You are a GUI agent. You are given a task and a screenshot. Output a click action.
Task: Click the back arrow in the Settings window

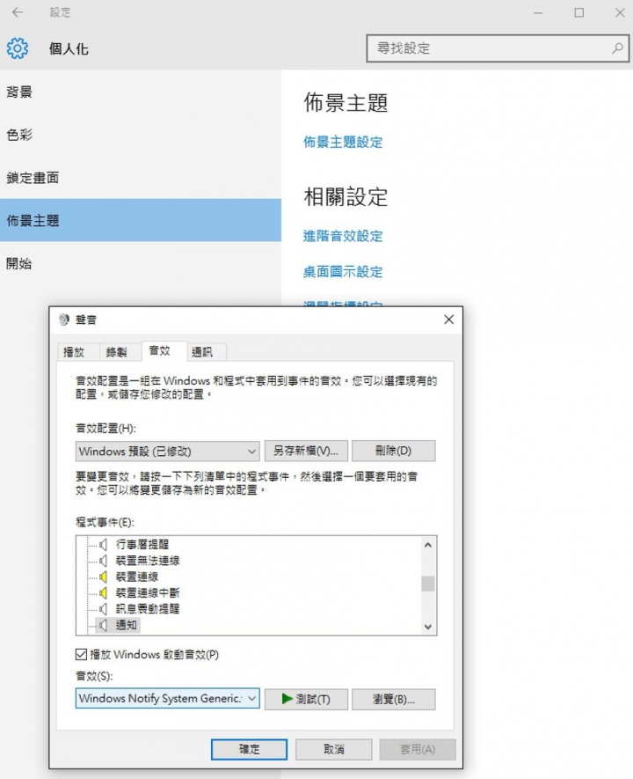coord(18,12)
